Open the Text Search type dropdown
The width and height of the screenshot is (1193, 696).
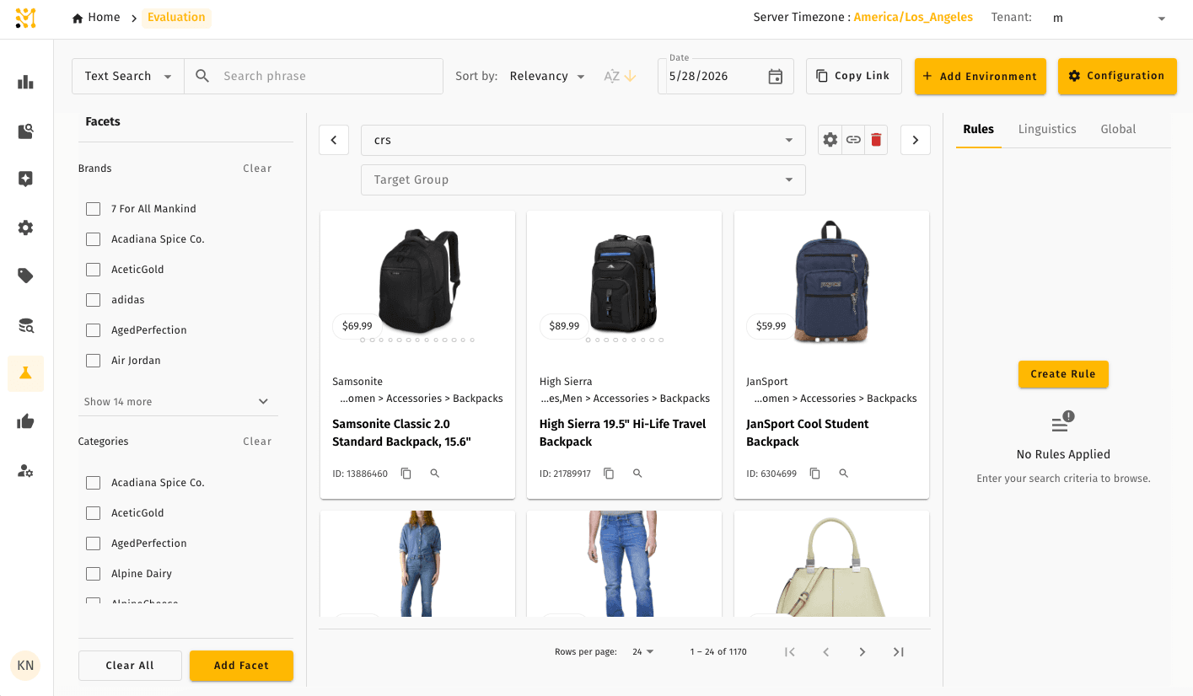(x=128, y=76)
